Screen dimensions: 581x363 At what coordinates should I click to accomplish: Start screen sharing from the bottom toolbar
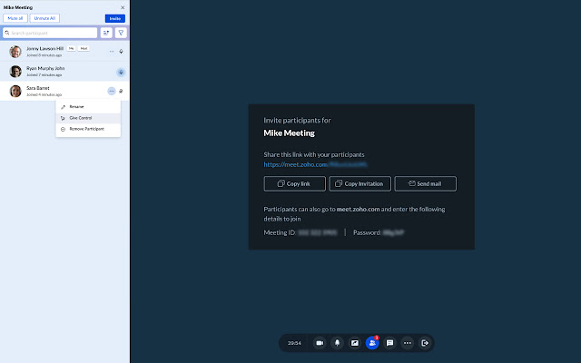[x=354, y=343]
